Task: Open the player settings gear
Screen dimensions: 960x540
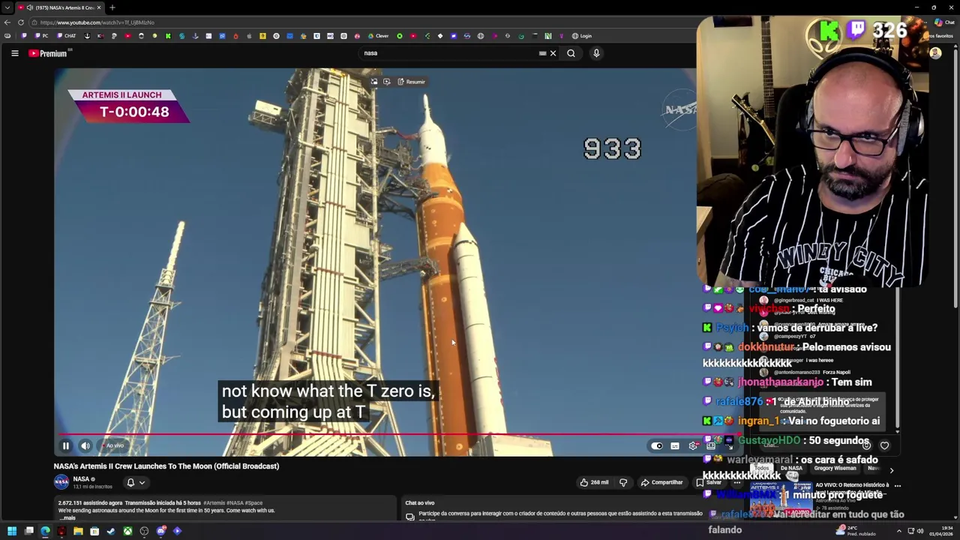Action: [x=693, y=445]
